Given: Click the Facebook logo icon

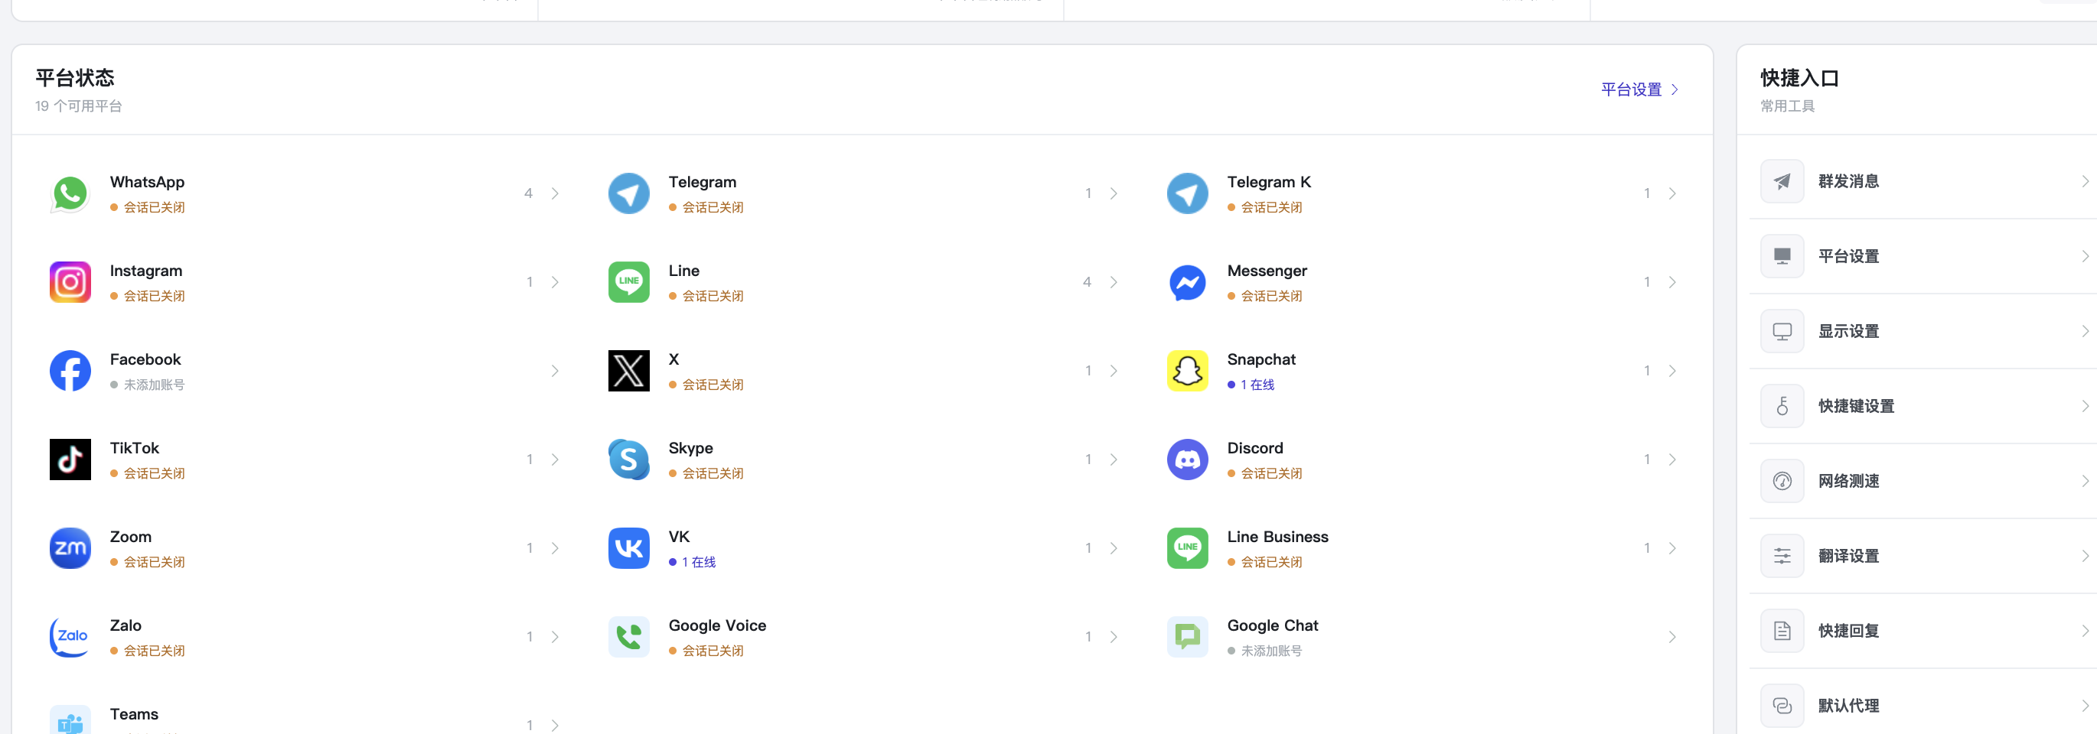Looking at the screenshot, I should click(70, 371).
